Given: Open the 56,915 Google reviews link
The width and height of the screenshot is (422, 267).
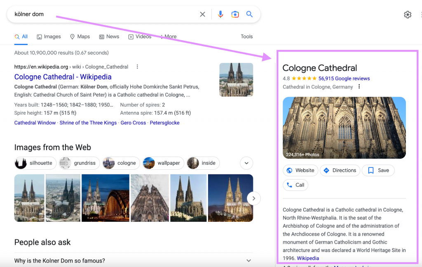Looking at the screenshot, I should [344, 79].
